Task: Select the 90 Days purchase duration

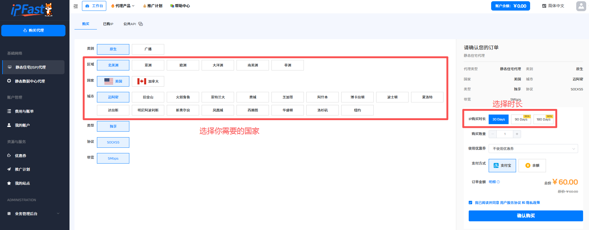Action: (x=521, y=120)
